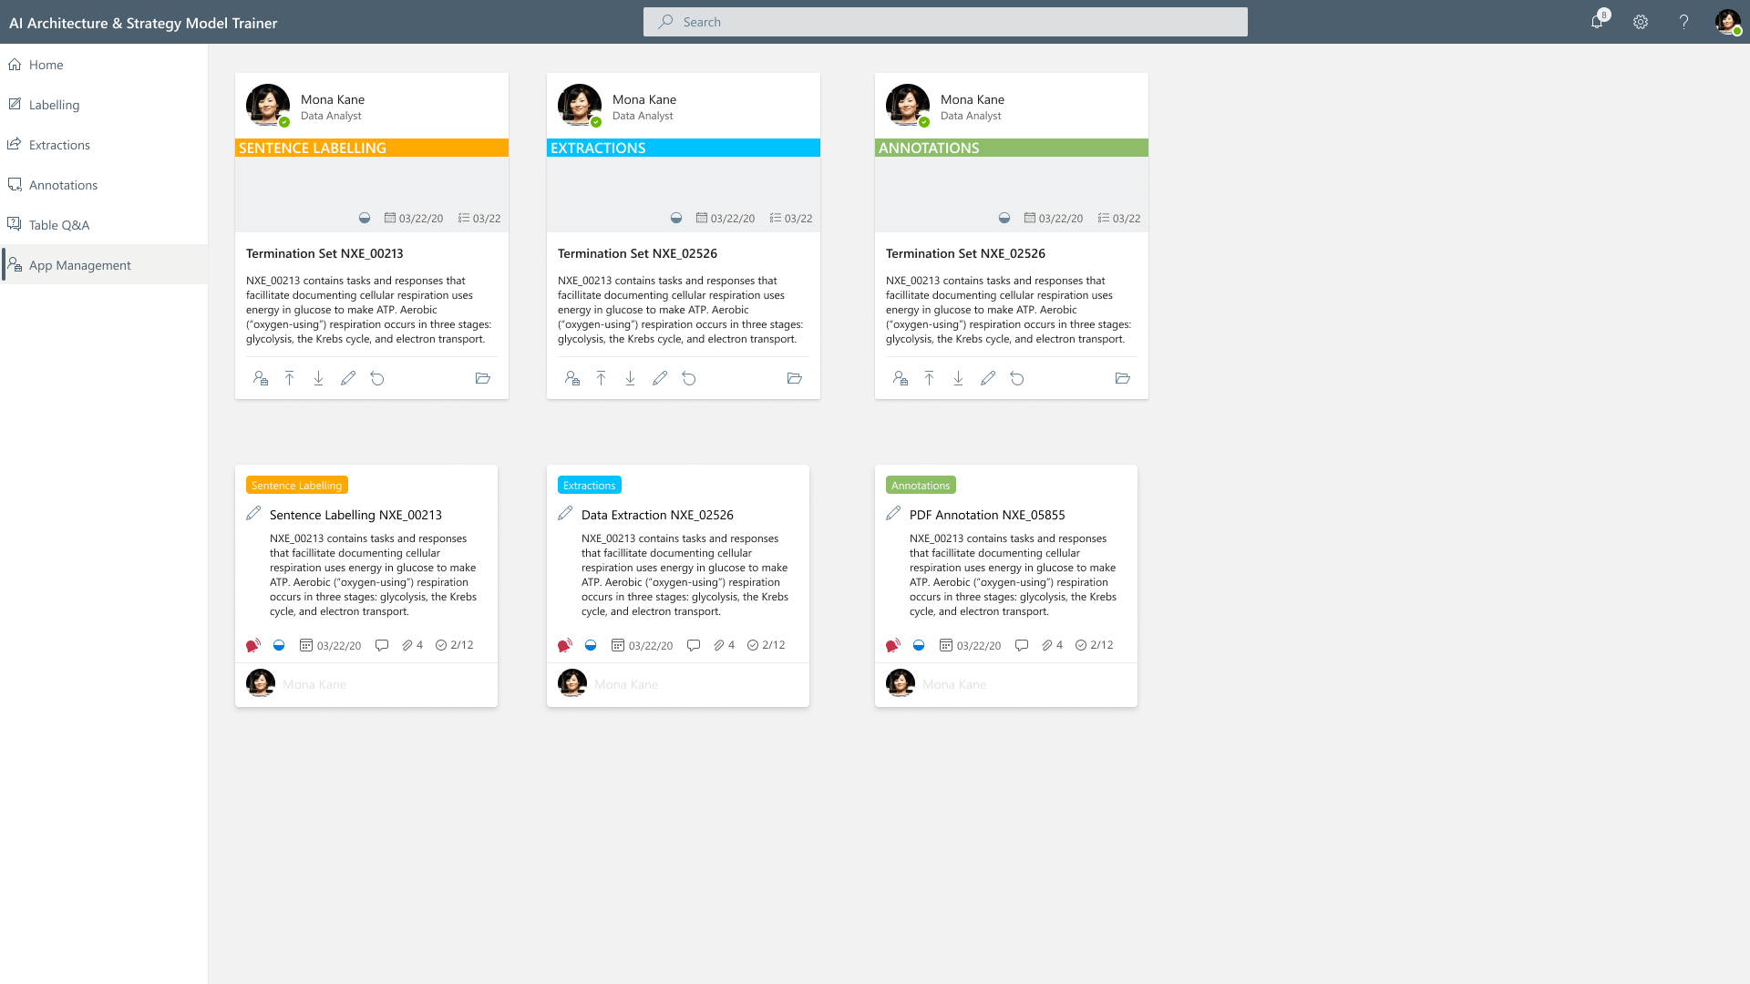Click blue progress indicator on PDF Annotation card
The height and width of the screenshot is (984, 1750).
[919, 645]
